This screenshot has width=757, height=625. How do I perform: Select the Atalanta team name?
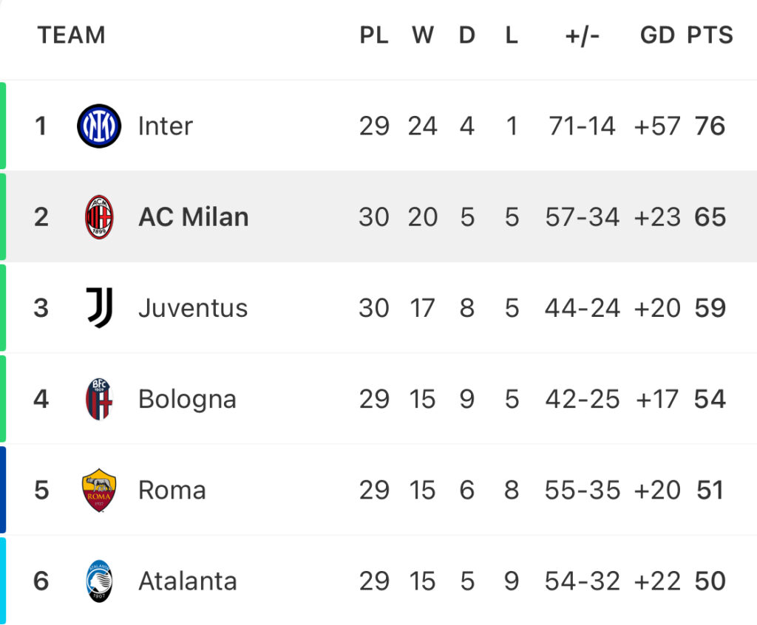pyautogui.click(x=188, y=581)
